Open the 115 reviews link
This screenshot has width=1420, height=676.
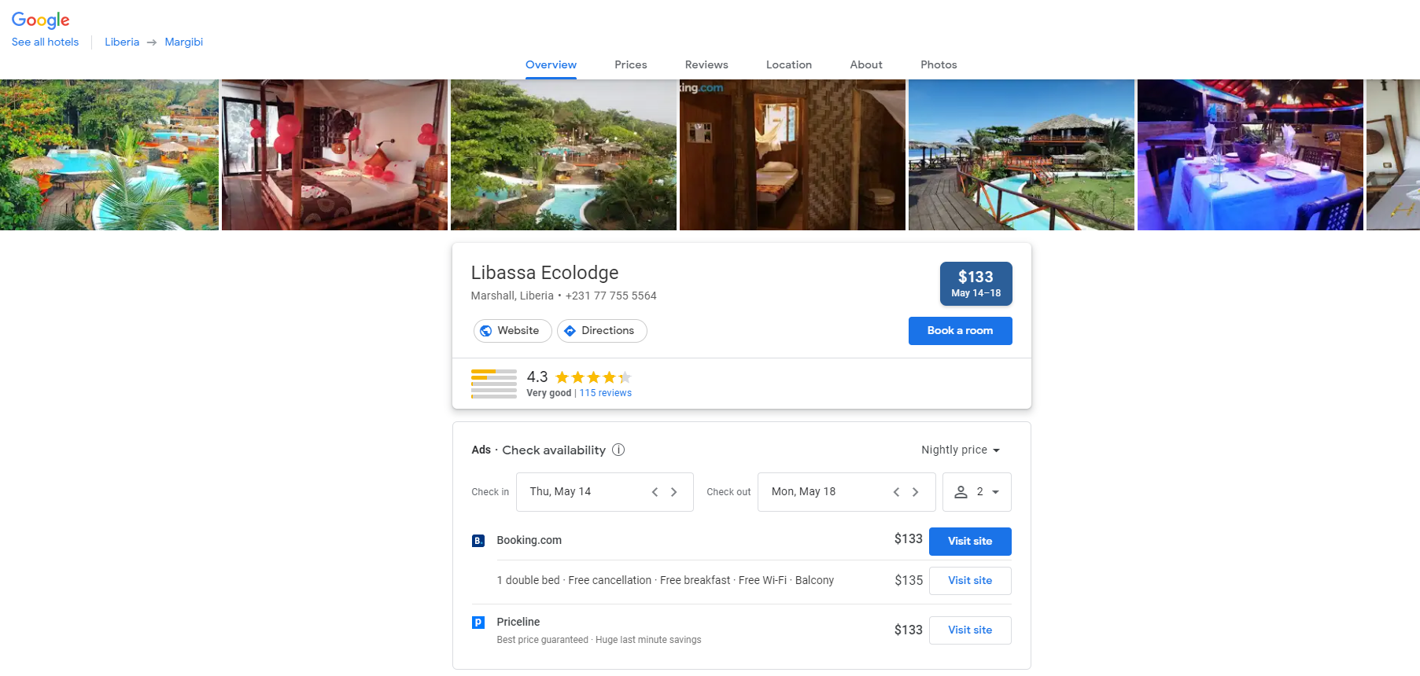606,393
